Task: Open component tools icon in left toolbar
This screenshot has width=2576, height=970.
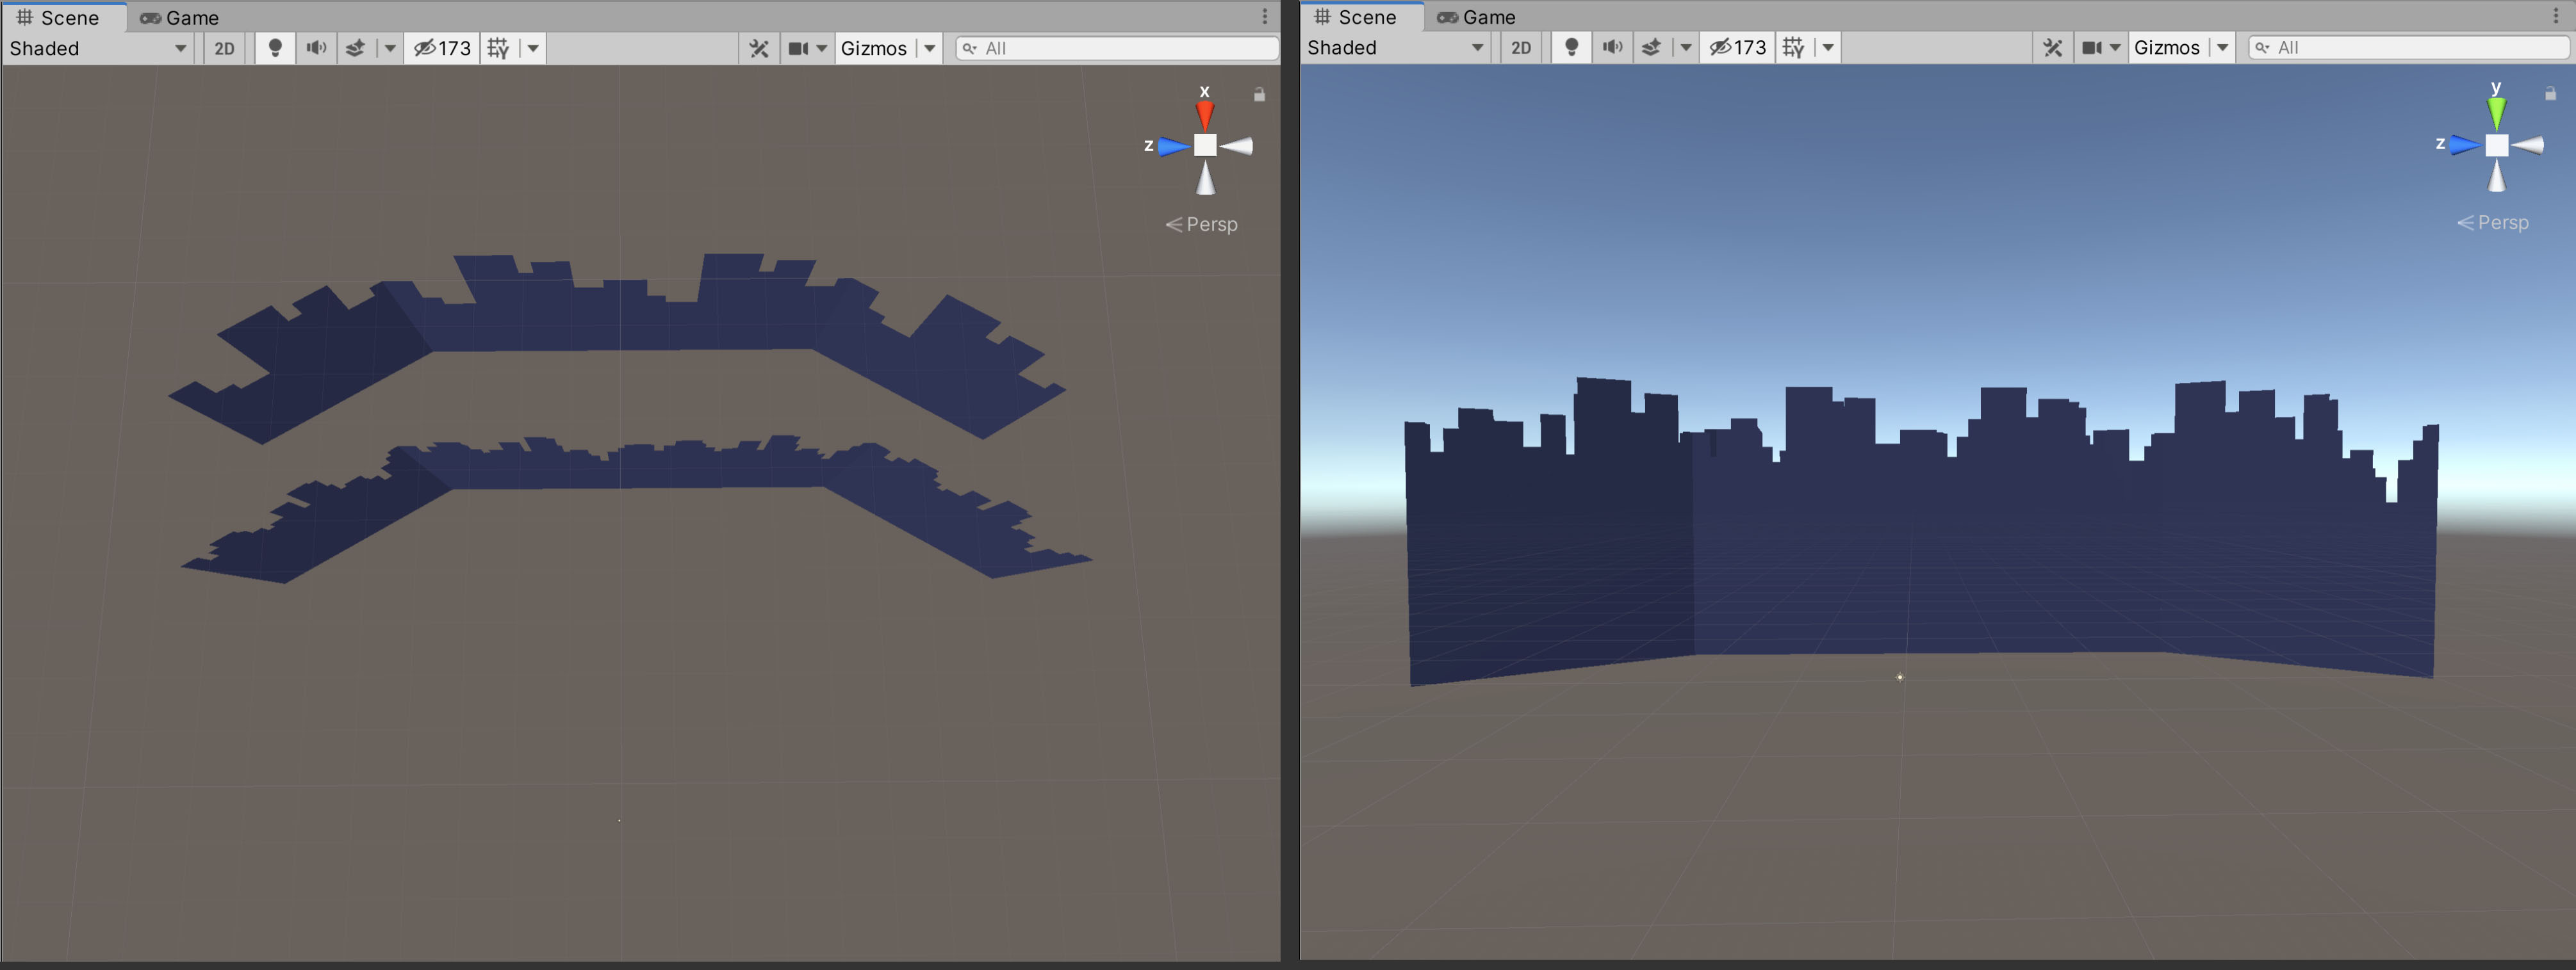Action: click(x=759, y=48)
